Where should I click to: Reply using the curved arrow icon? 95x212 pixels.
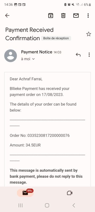[78, 55]
